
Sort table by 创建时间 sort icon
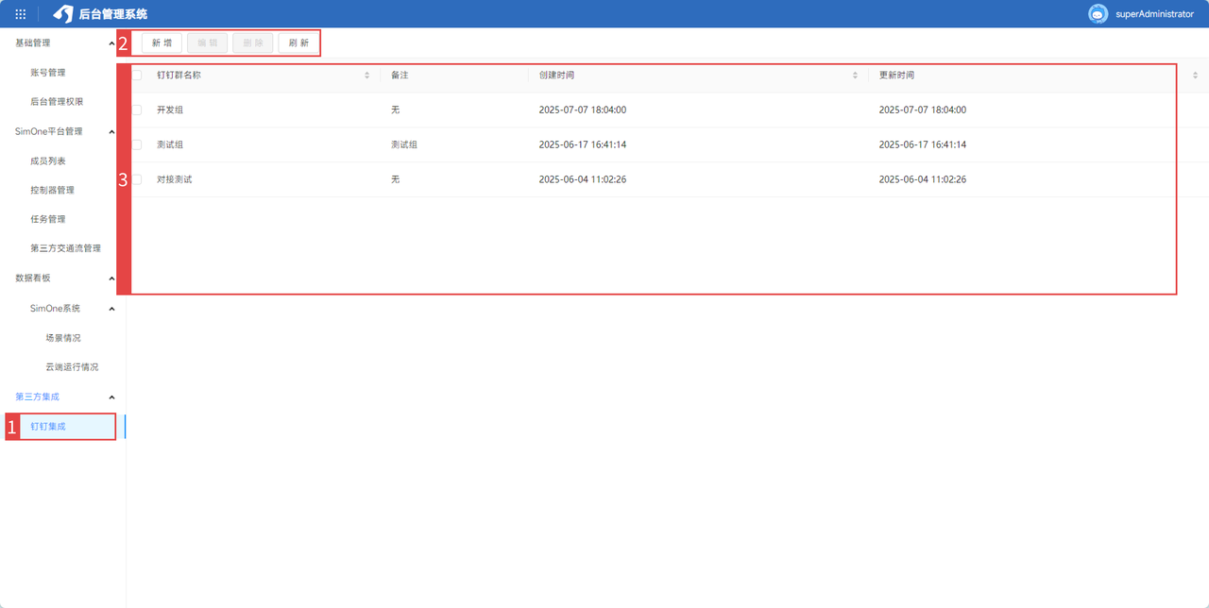coord(855,76)
